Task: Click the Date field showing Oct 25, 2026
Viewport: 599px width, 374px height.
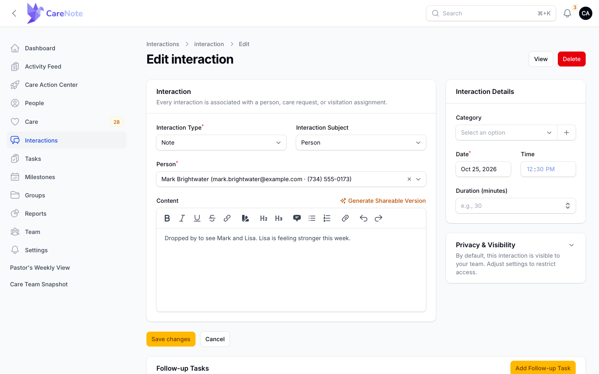Action: (483, 169)
